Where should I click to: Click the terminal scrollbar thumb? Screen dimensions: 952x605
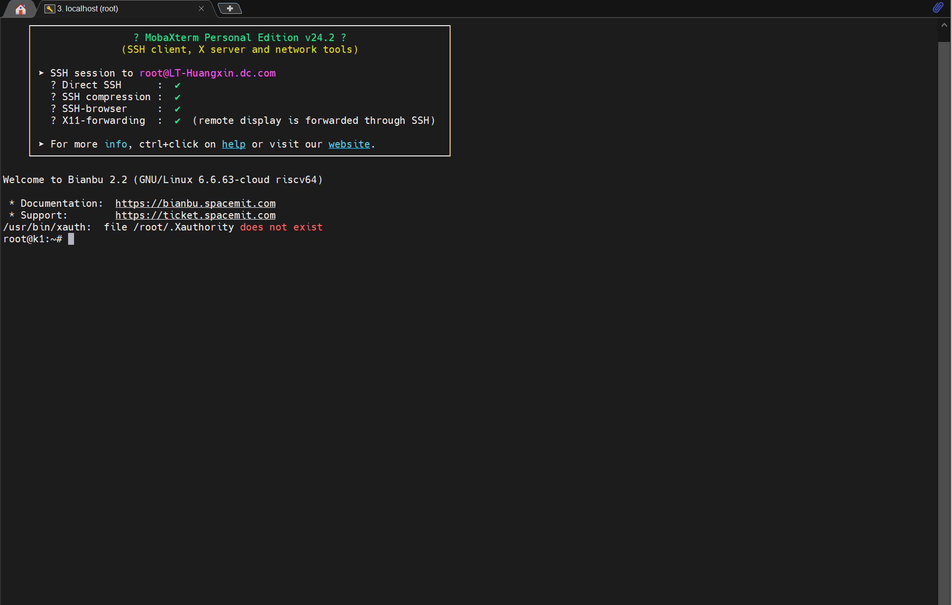944,296
